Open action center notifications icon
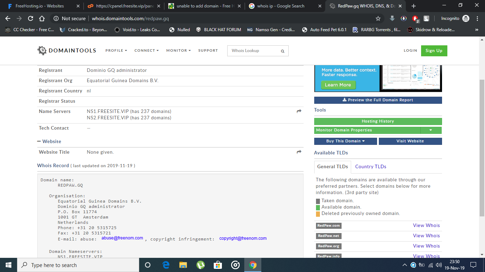This screenshot has width=485, height=272. tap(473, 265)
